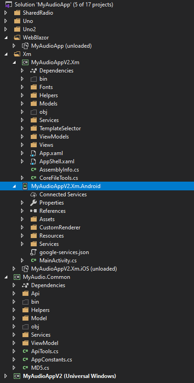194x383 pixels.
Task: Click the C# project icon of MyAudioAppV2.Xm
Action: [25, 62]
